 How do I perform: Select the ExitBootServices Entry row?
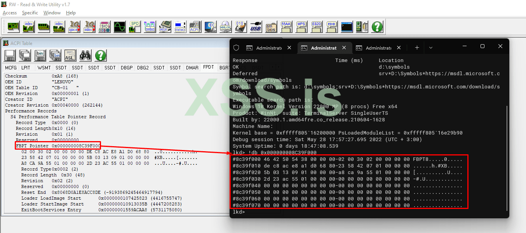101,210
